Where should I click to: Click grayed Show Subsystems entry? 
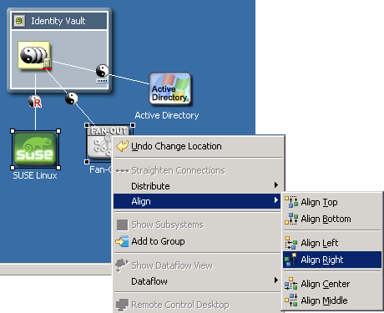point(197,225)
